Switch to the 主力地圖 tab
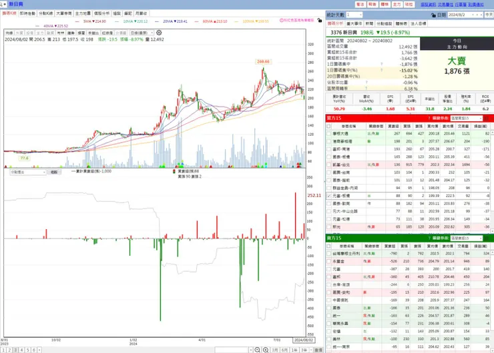The height and width of the screenshot is (353, 494). [83, 13]
